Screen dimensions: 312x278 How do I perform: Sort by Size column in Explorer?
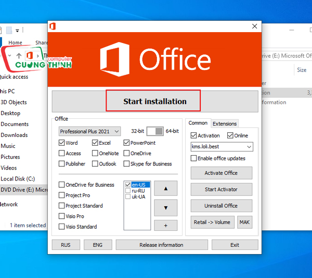click(302, 70)
